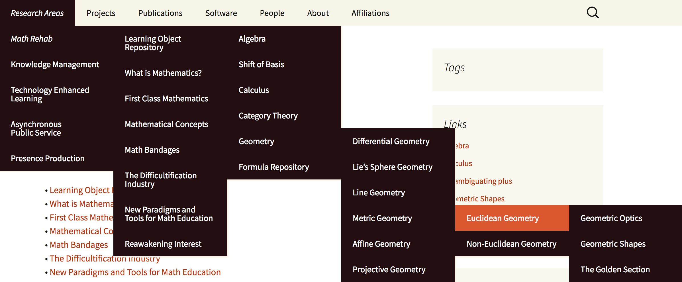
Task: Click the Research Areas menu heading
Action: (x=37, y=13)
